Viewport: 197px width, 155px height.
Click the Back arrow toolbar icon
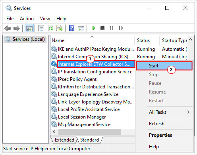(8, 28)
